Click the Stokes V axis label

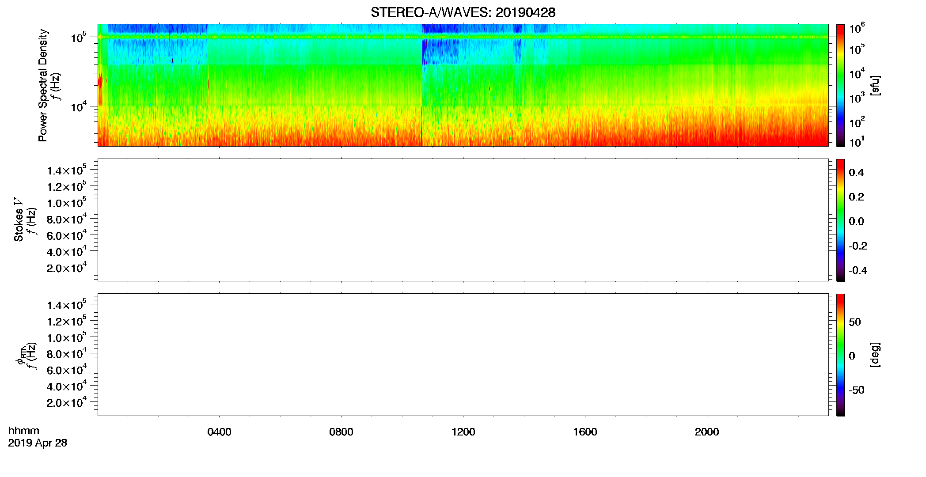click(x=19, y=220)
